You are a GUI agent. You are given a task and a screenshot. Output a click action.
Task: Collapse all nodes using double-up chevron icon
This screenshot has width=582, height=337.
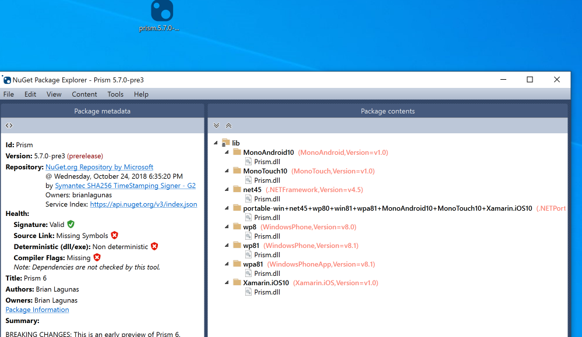pyautogui.click(x=228, y=125)
